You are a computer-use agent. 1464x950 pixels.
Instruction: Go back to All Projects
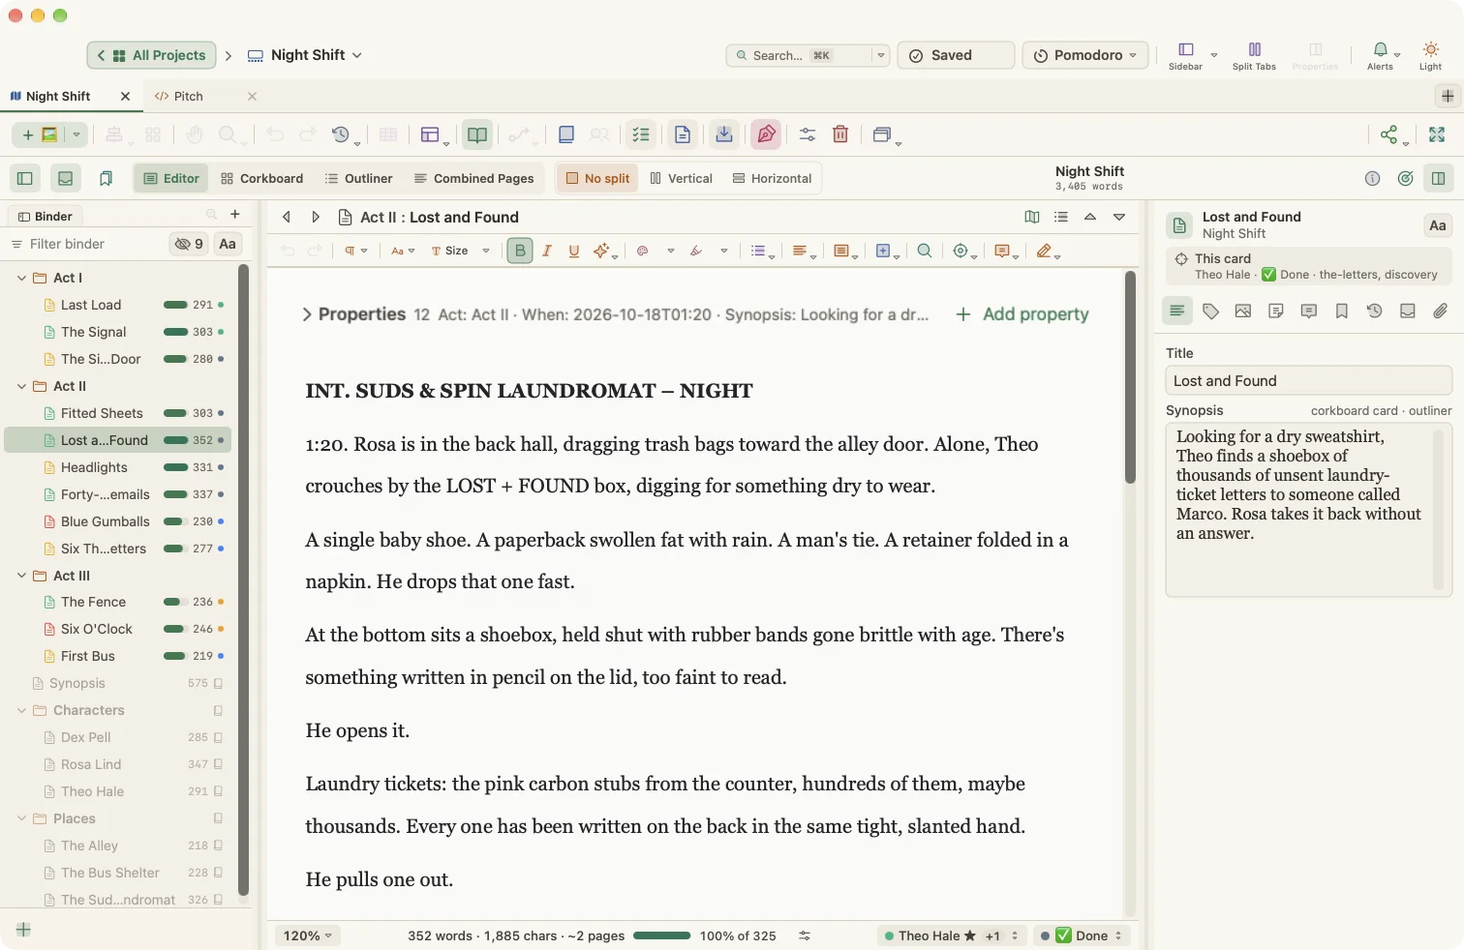(x=152, y=55)
